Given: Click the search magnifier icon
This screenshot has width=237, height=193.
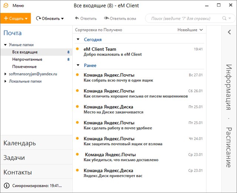Looking at the screenshot, I should [224, 18].
